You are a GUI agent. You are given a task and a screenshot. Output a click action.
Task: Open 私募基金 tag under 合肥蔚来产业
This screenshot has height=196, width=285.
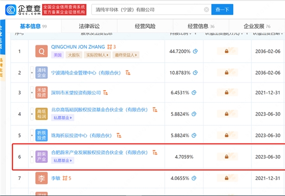point(63,161)
